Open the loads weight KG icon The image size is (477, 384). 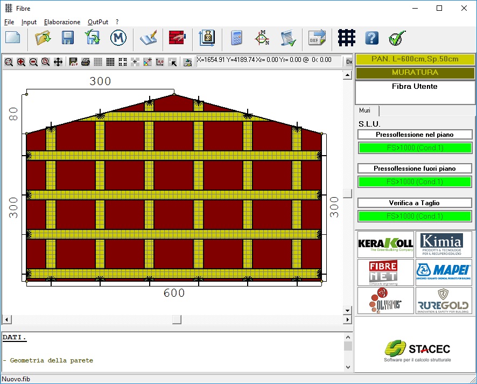click(x=207, y=38)
